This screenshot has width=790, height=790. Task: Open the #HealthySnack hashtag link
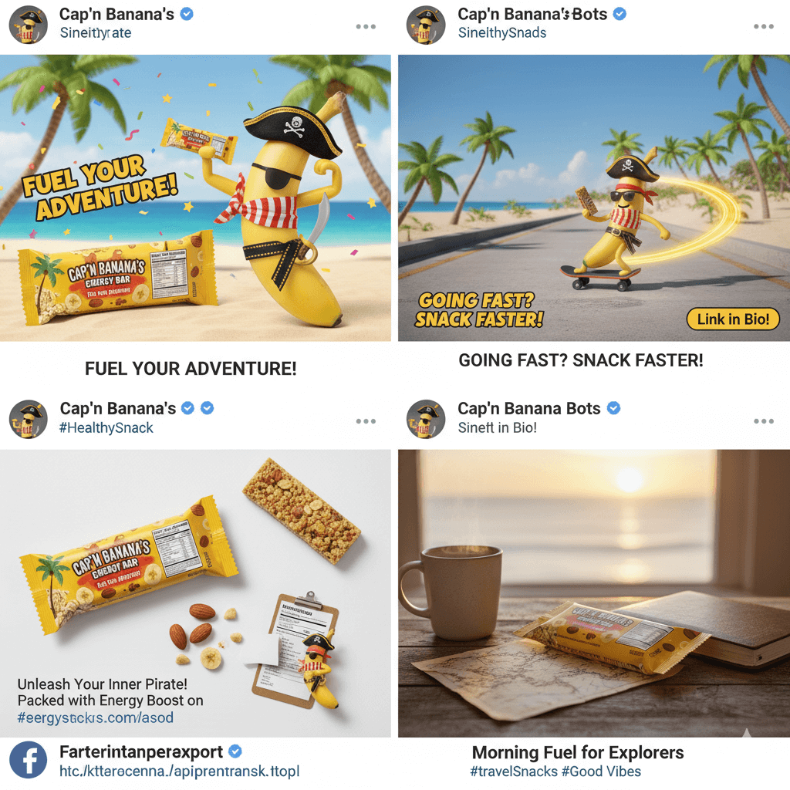click(x=106, y=427)
